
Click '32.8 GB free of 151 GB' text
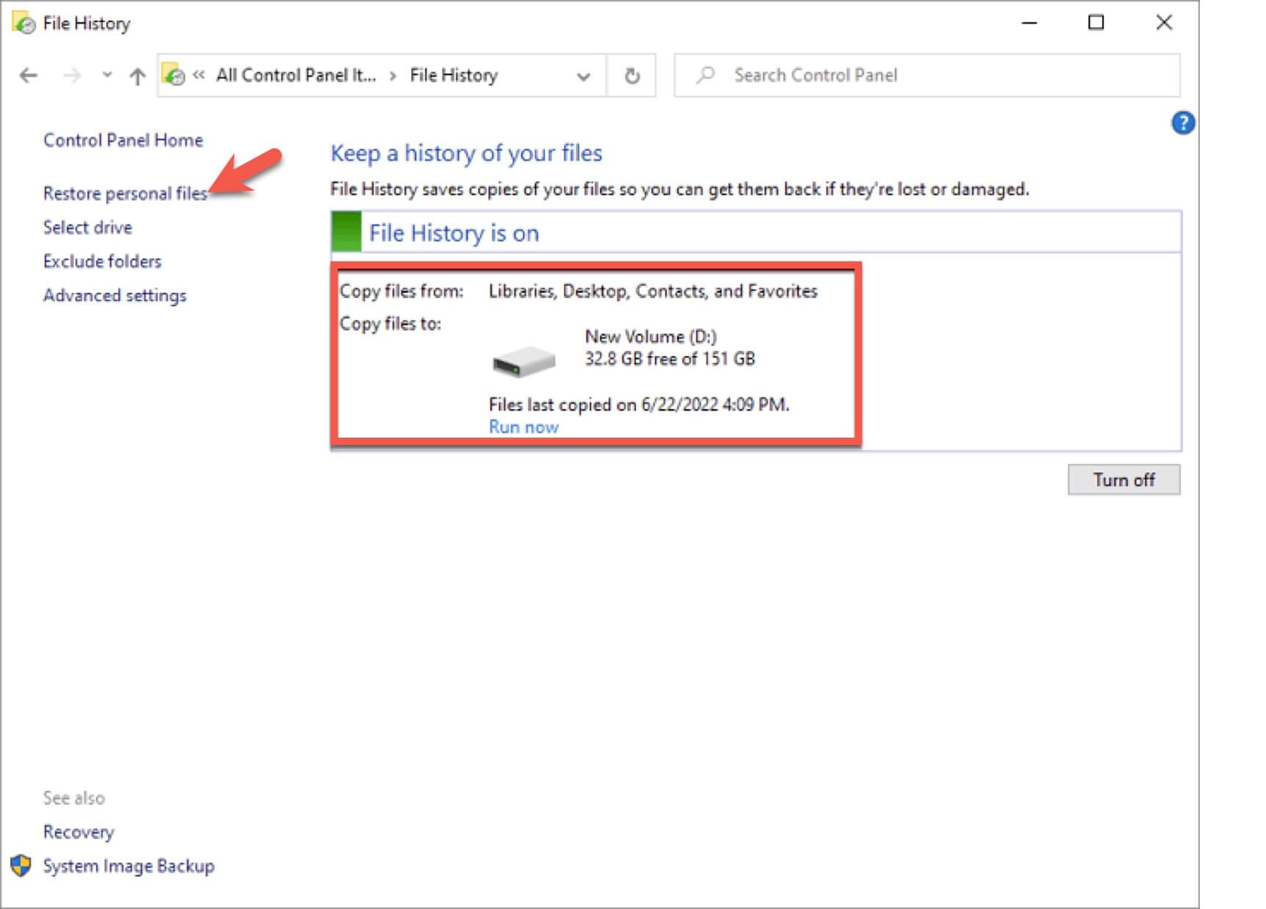pyautogui.click(x=670, y=359)
